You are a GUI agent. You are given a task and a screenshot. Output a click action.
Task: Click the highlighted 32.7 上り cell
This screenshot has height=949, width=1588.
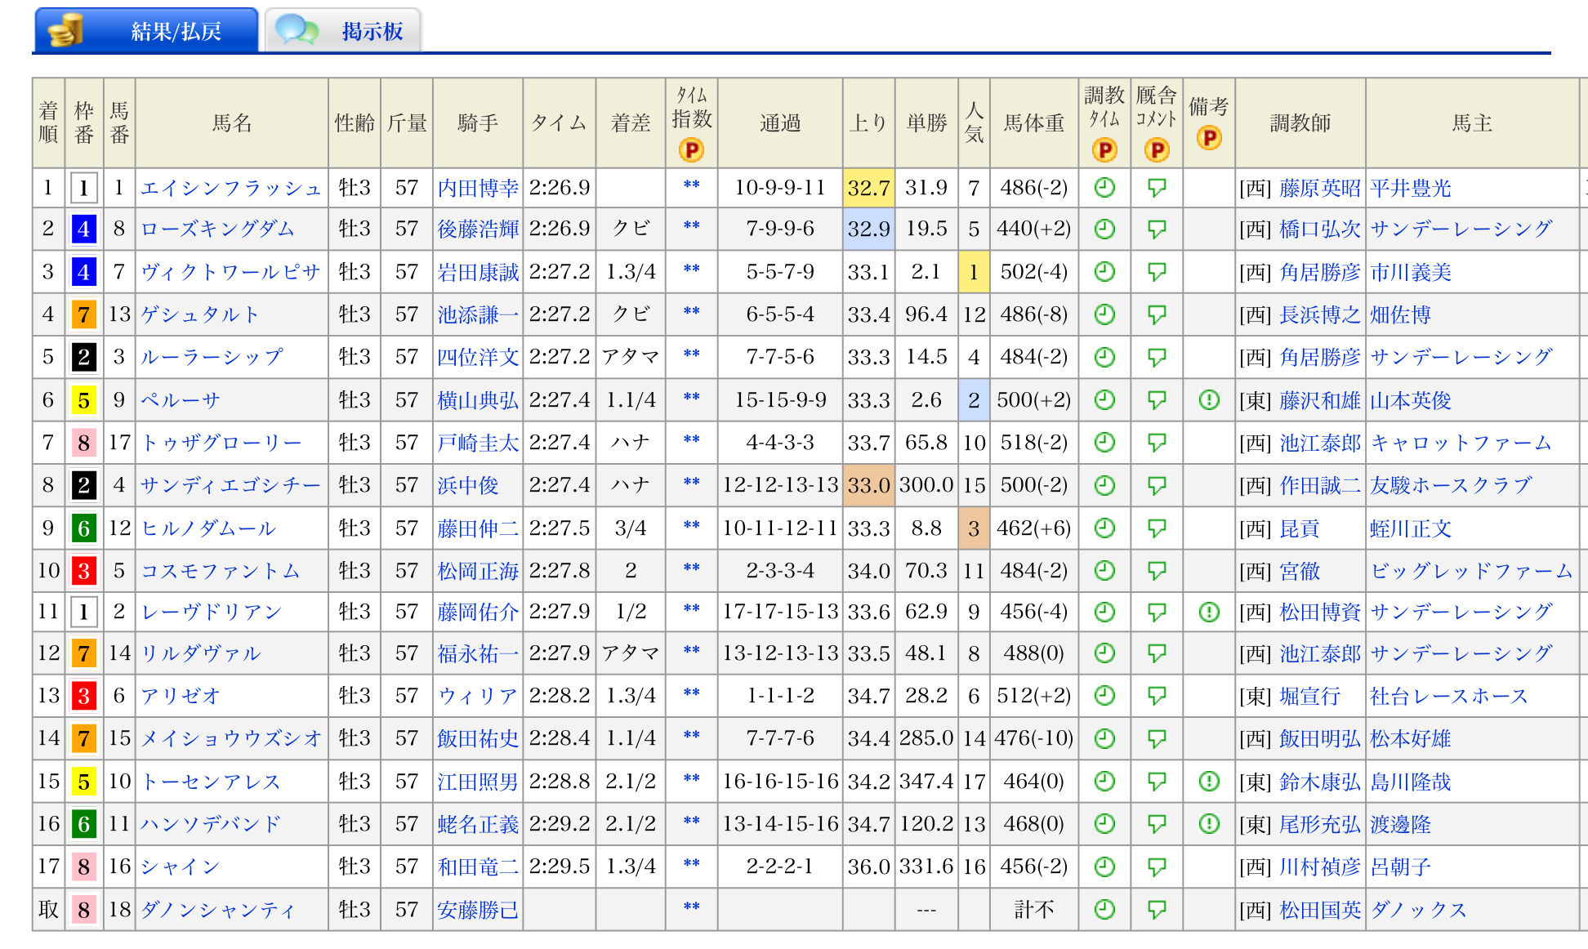pyautogui.click(x=868, y=188)
